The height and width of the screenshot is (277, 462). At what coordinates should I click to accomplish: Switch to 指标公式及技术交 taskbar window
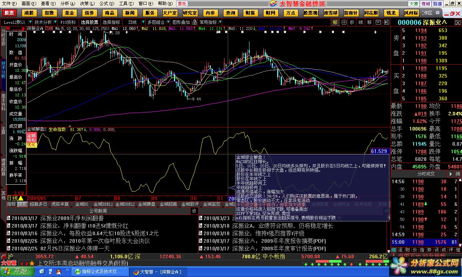100,272
